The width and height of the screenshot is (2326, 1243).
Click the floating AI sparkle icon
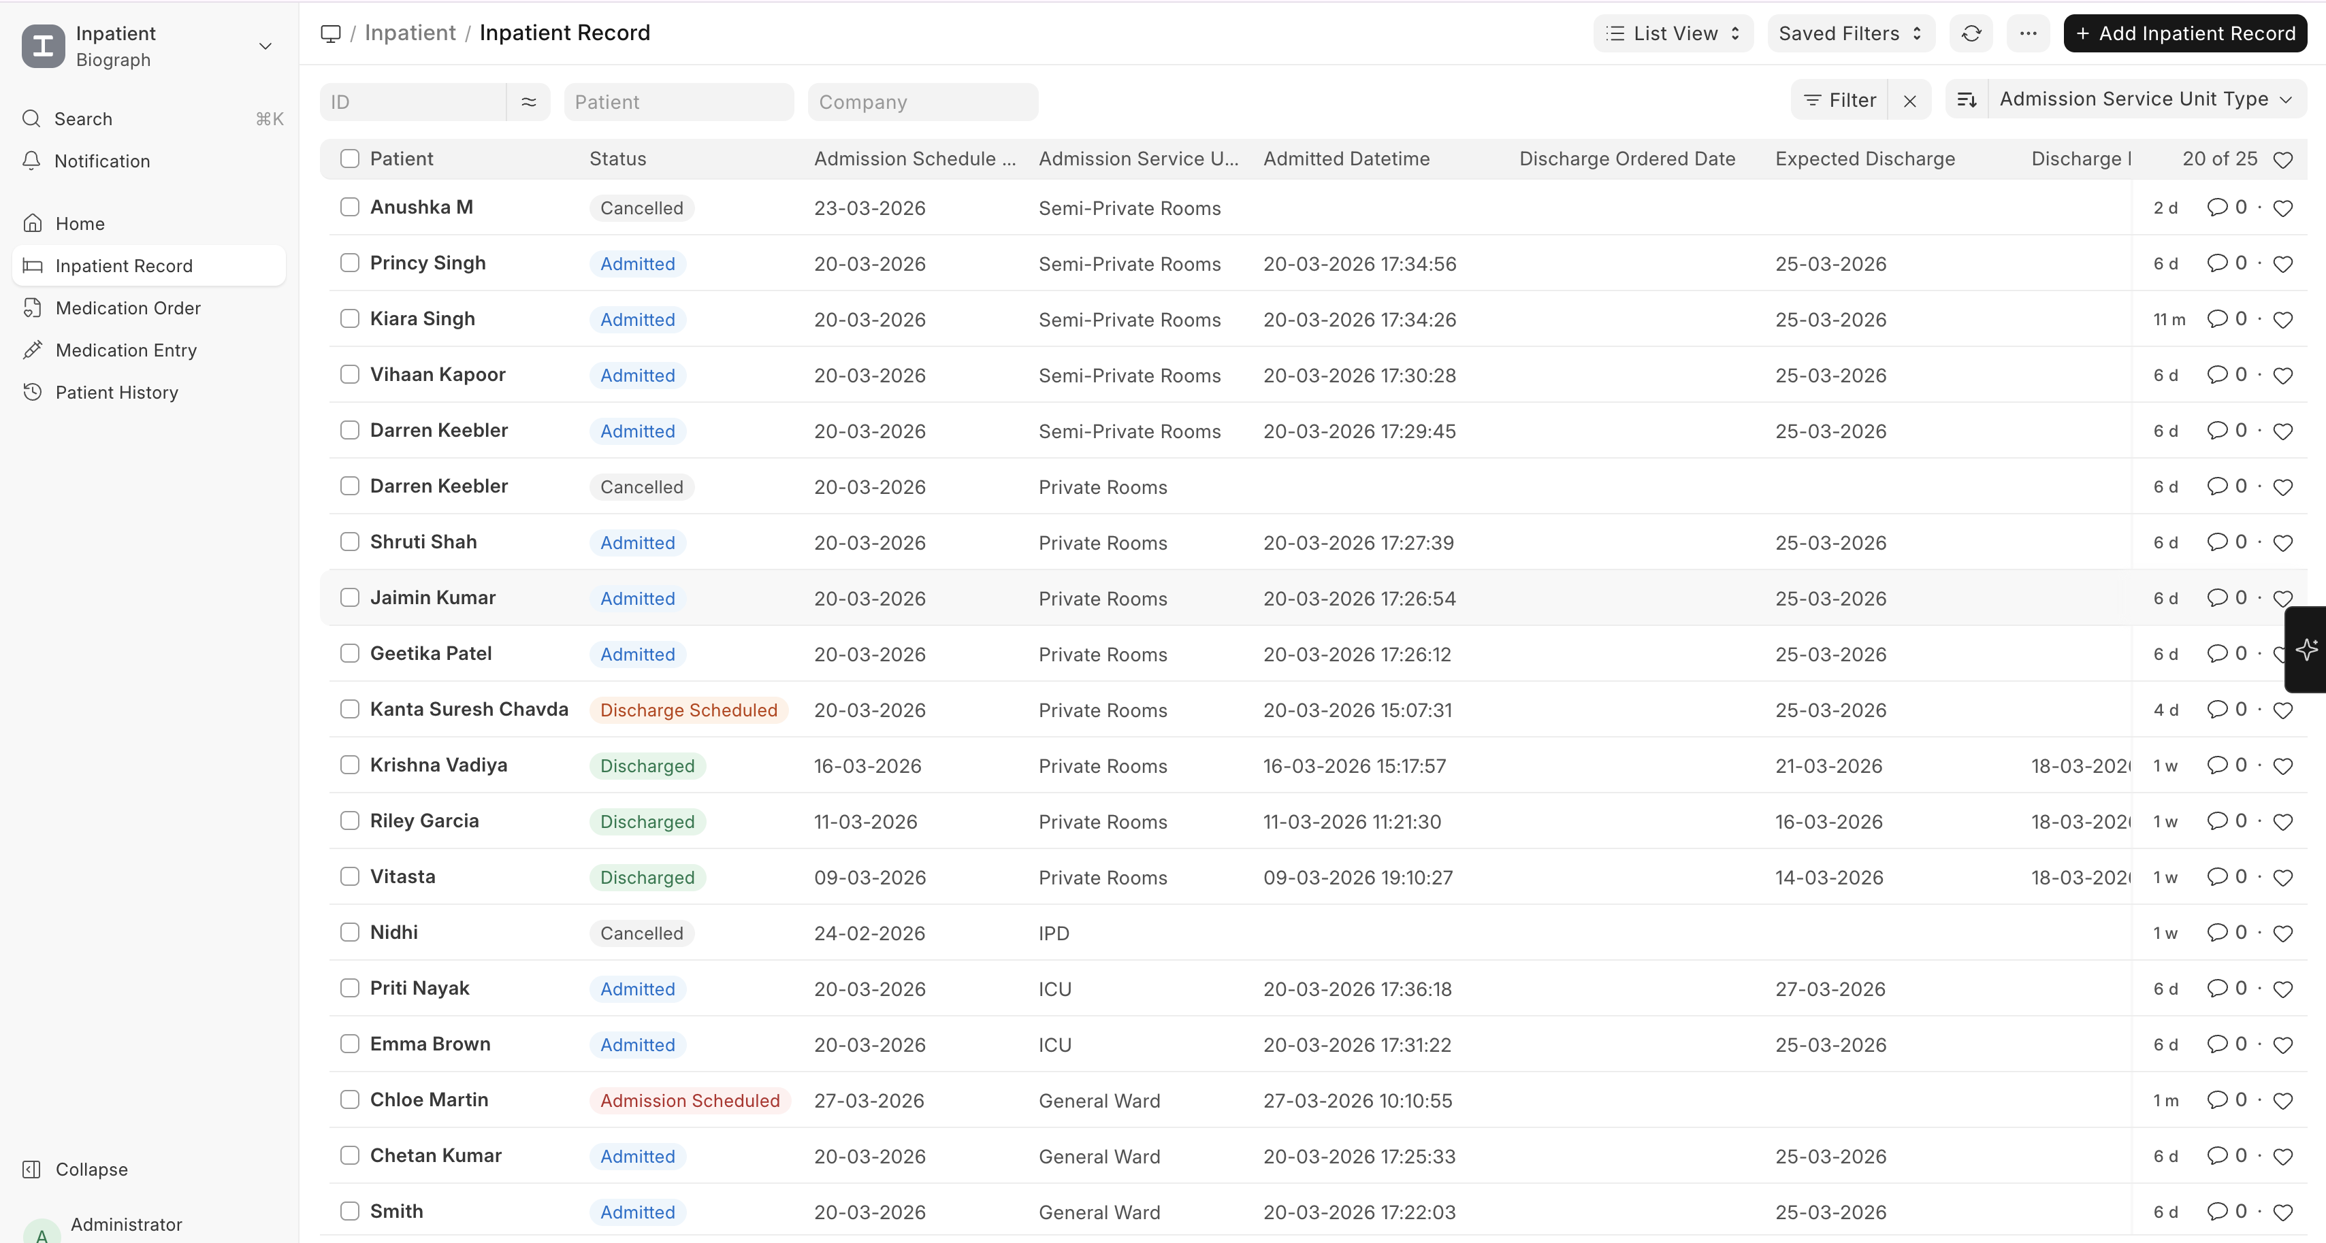coord(2306,649)
